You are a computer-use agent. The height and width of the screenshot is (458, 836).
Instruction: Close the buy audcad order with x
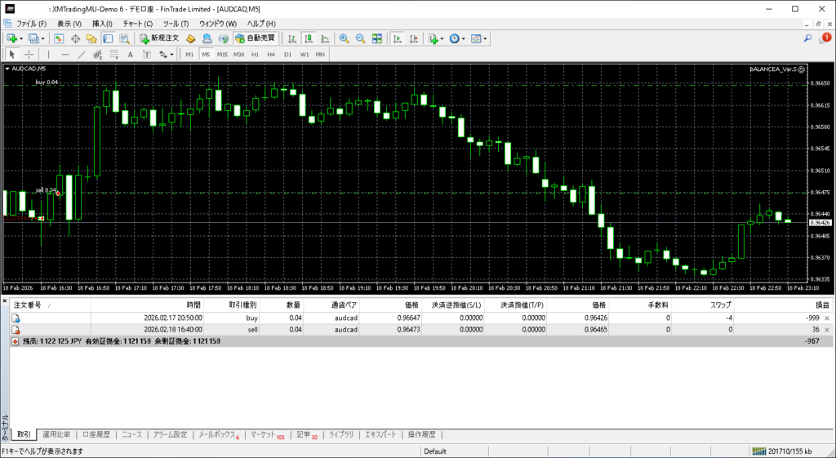[x=827, y=318]
